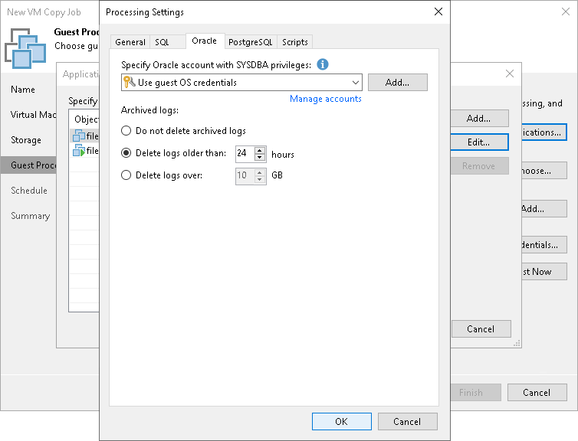Close the application-aware processing options window
The height and width of the screenshot is (441, 578).
[510, 73]
